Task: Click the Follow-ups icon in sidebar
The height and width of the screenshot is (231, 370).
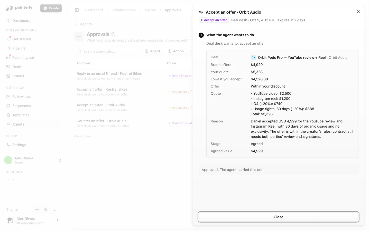Action: coord(8,97)
